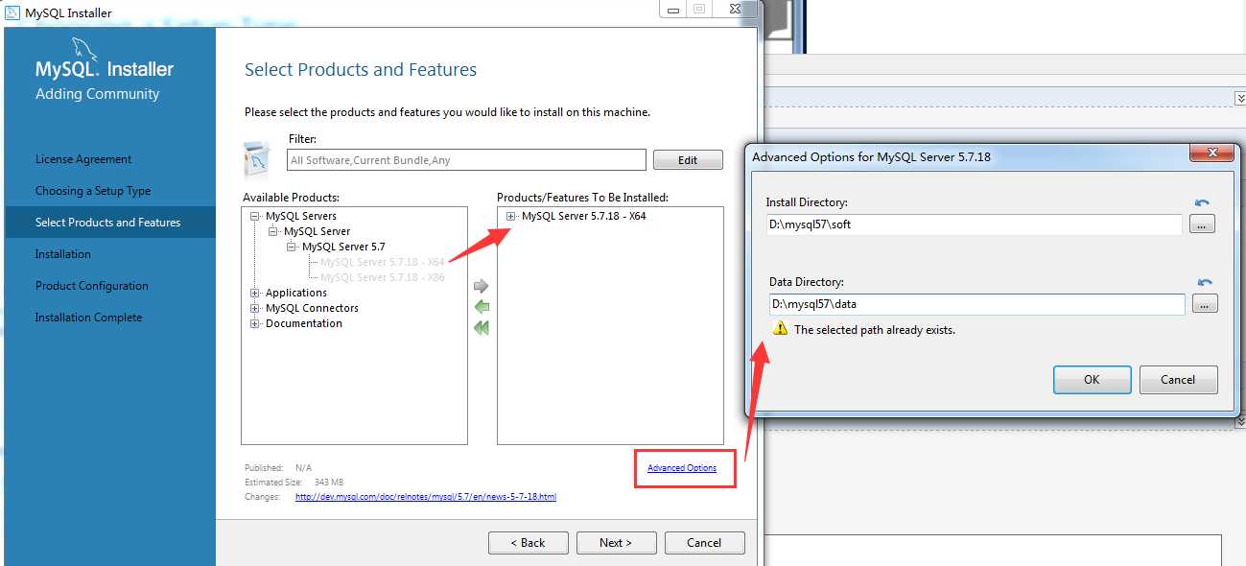Click the Back button

coord(528,543)
